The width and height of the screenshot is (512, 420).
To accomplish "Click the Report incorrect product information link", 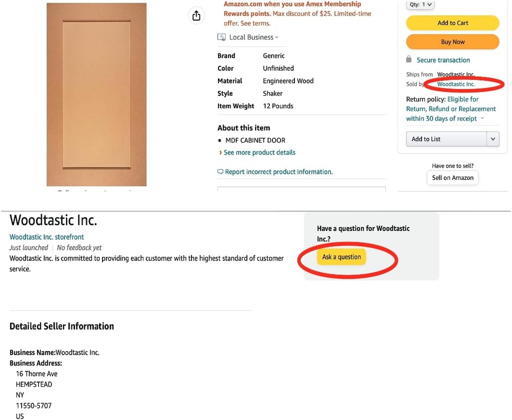I will (278, 172).
